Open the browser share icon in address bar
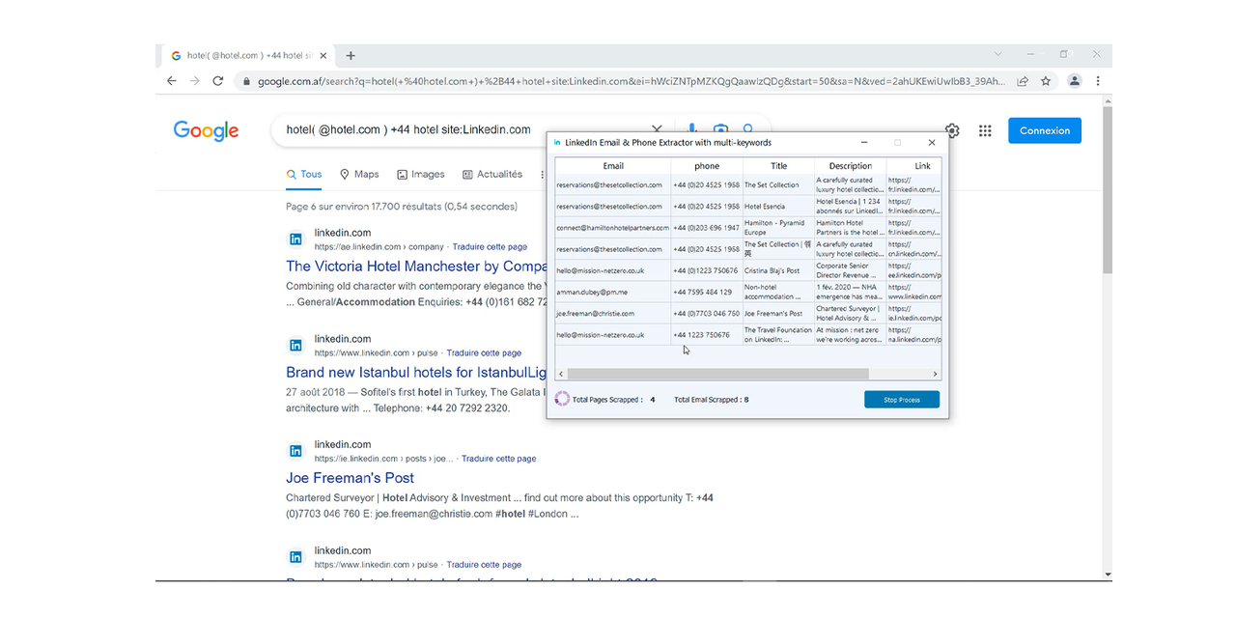This screenshot has width=1236, height=618. 1023,81
